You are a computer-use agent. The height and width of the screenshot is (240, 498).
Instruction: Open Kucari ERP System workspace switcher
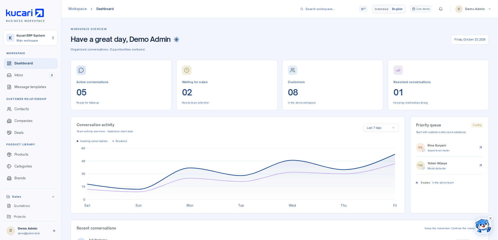[30, 38]
